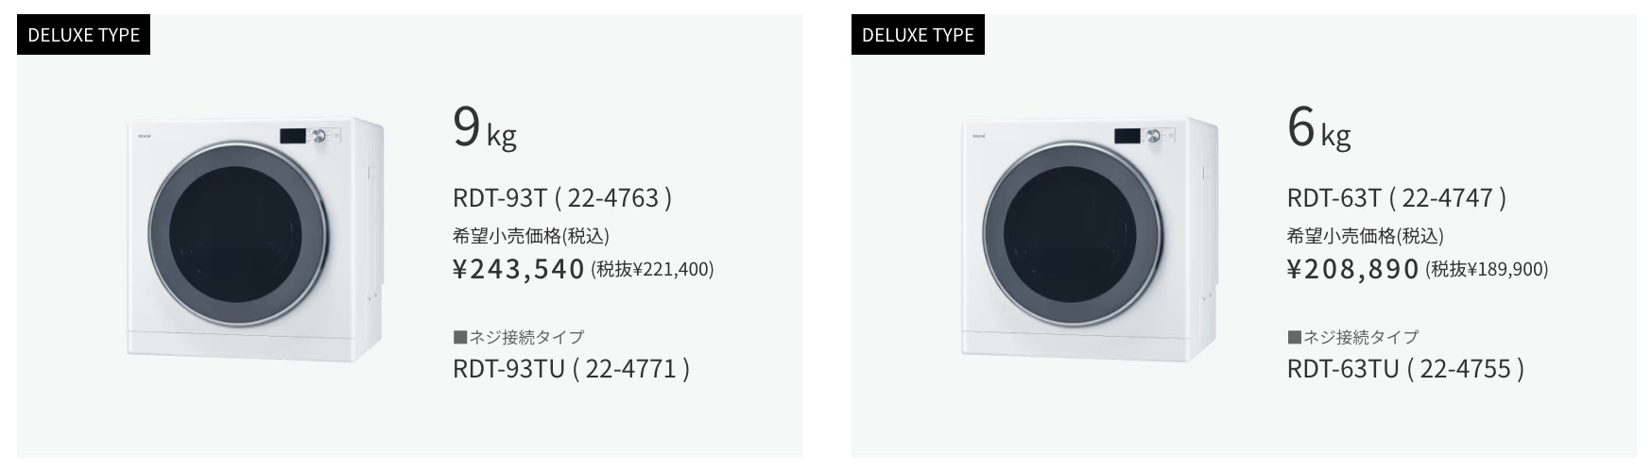Click the tax-excluded price ¥189,900
Screen dimensions: 1652x470
click(x=1488, y=270)
